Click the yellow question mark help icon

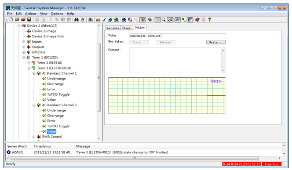pos(209,19)
